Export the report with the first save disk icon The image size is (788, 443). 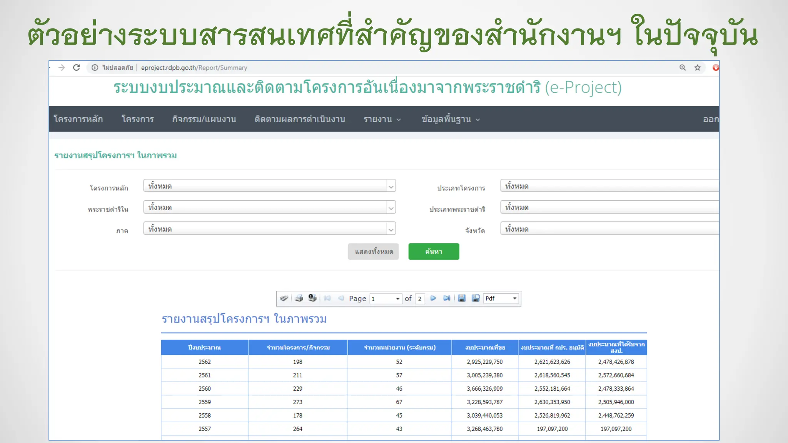tap(462, 298)
